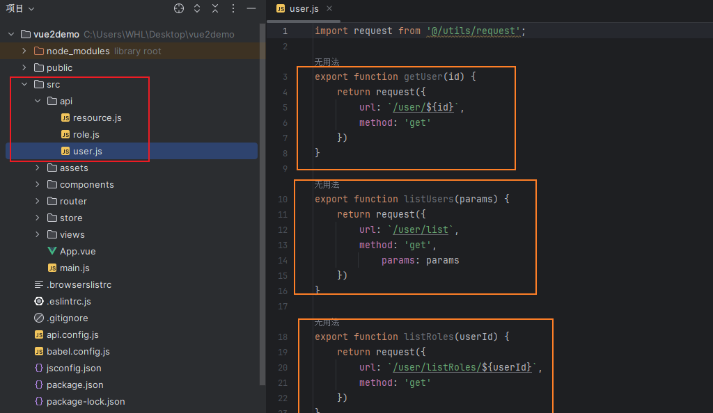
Task: Click the JS icon beside babel.config.js
Action: (x=39, y=351)
